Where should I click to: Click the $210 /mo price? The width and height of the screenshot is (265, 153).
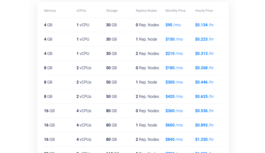pyautogui.click(x=174, y=53)
